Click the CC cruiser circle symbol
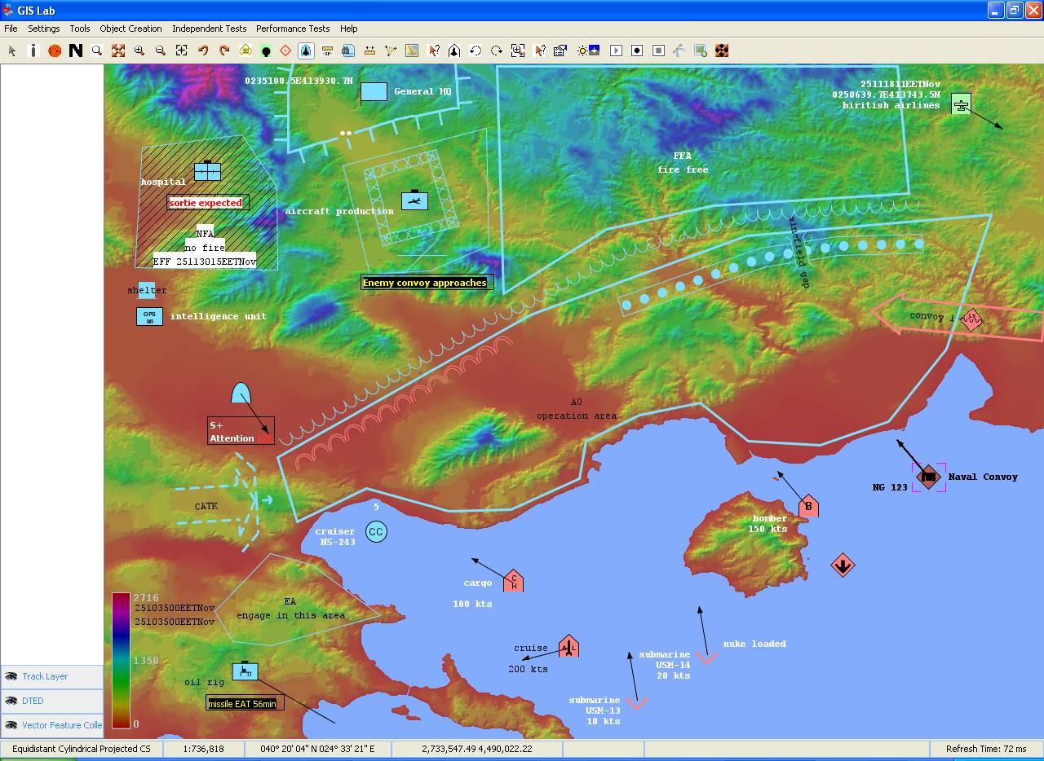The image size is (1044, 761). coord(376,532)
